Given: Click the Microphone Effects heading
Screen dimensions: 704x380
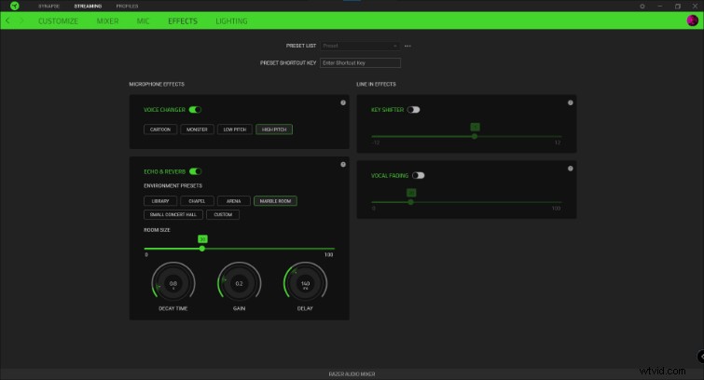Looking at the screenshot, I should 157,85.
